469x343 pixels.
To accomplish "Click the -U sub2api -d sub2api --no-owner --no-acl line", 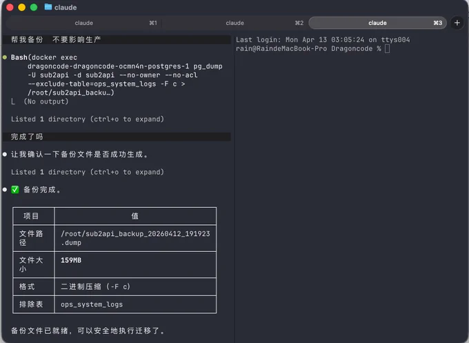I will 112,75.
